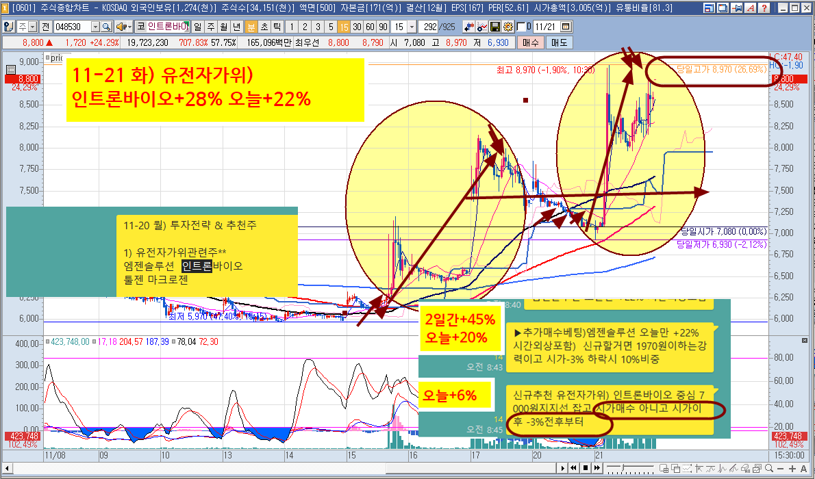
Task: Select the 90-minute interval button
Action: 383,27
